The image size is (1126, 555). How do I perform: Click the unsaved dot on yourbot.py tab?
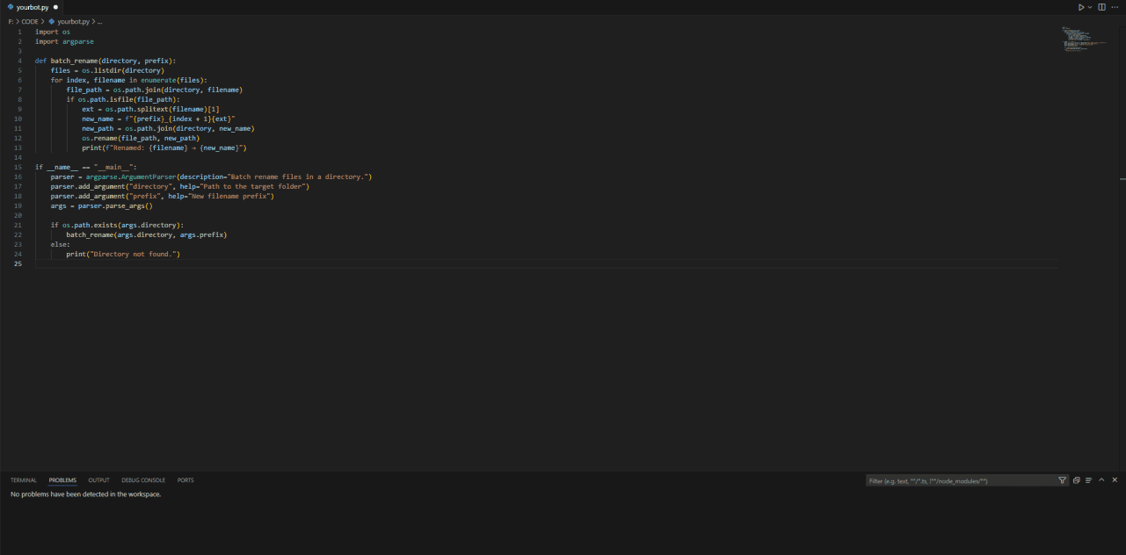click(x=55, y=7)
